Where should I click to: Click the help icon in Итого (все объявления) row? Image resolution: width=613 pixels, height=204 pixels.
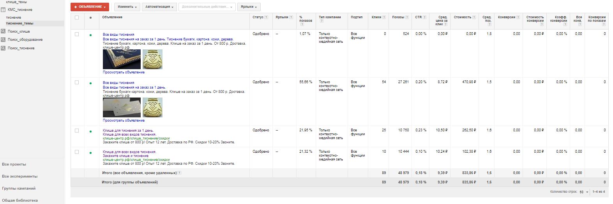179,173
